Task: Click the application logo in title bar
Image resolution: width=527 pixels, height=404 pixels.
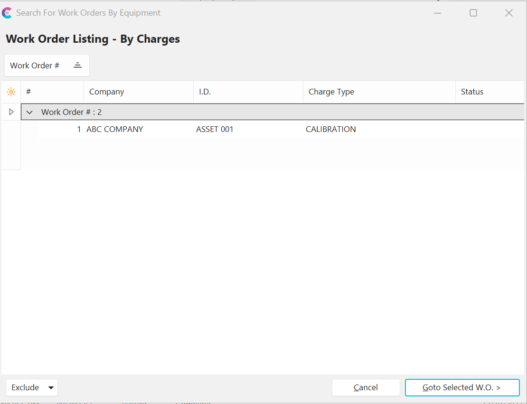Action: coord(7,13)
